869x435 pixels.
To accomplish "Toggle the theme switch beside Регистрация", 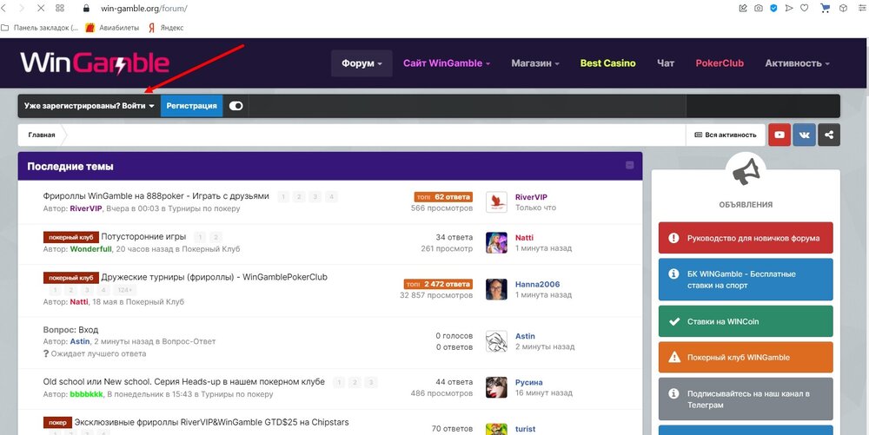I will pos(235,106).
